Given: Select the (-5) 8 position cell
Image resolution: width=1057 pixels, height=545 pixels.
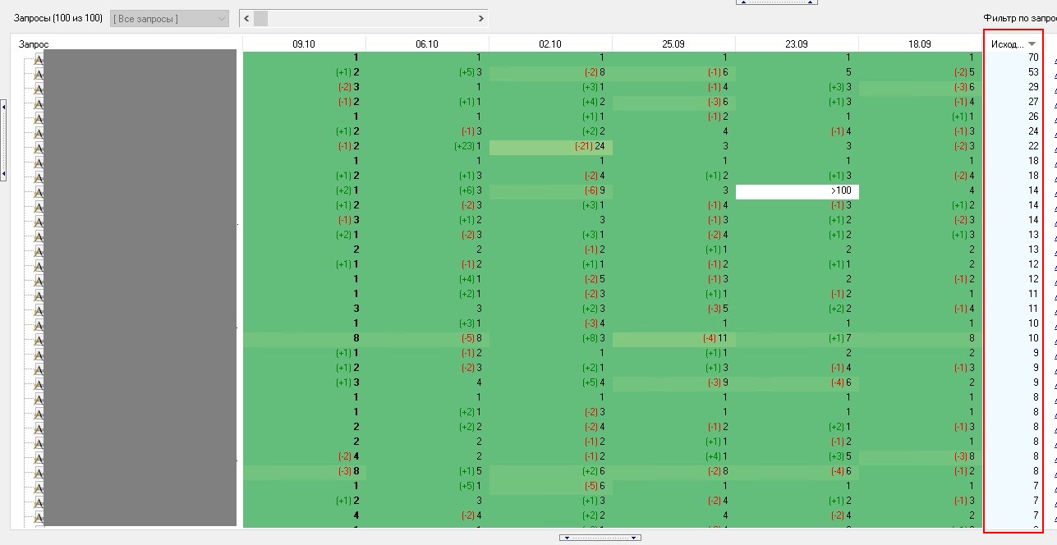Looking at the screenshot, I should [x=428, y=338].
